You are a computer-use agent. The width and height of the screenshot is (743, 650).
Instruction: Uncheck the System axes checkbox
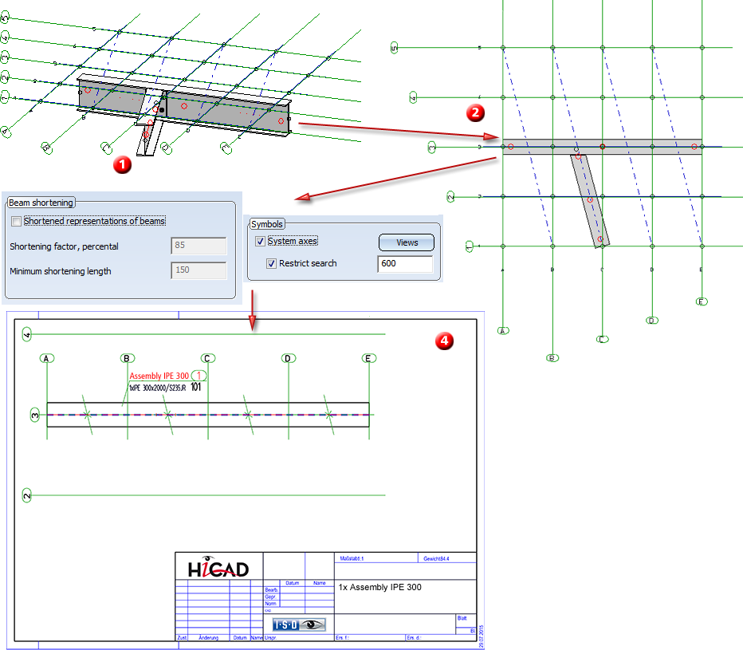point(260,241)
